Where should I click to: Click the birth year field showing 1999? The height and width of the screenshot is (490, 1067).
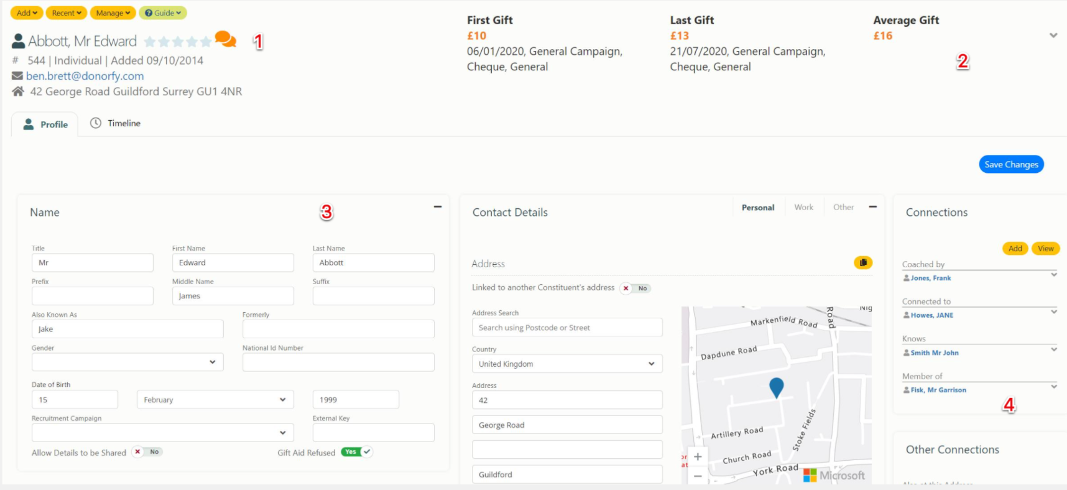[356, 399]
